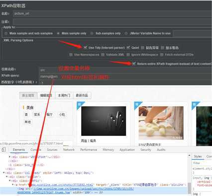Select JMeter Variable Name to use radio

(x=126, y=33)
